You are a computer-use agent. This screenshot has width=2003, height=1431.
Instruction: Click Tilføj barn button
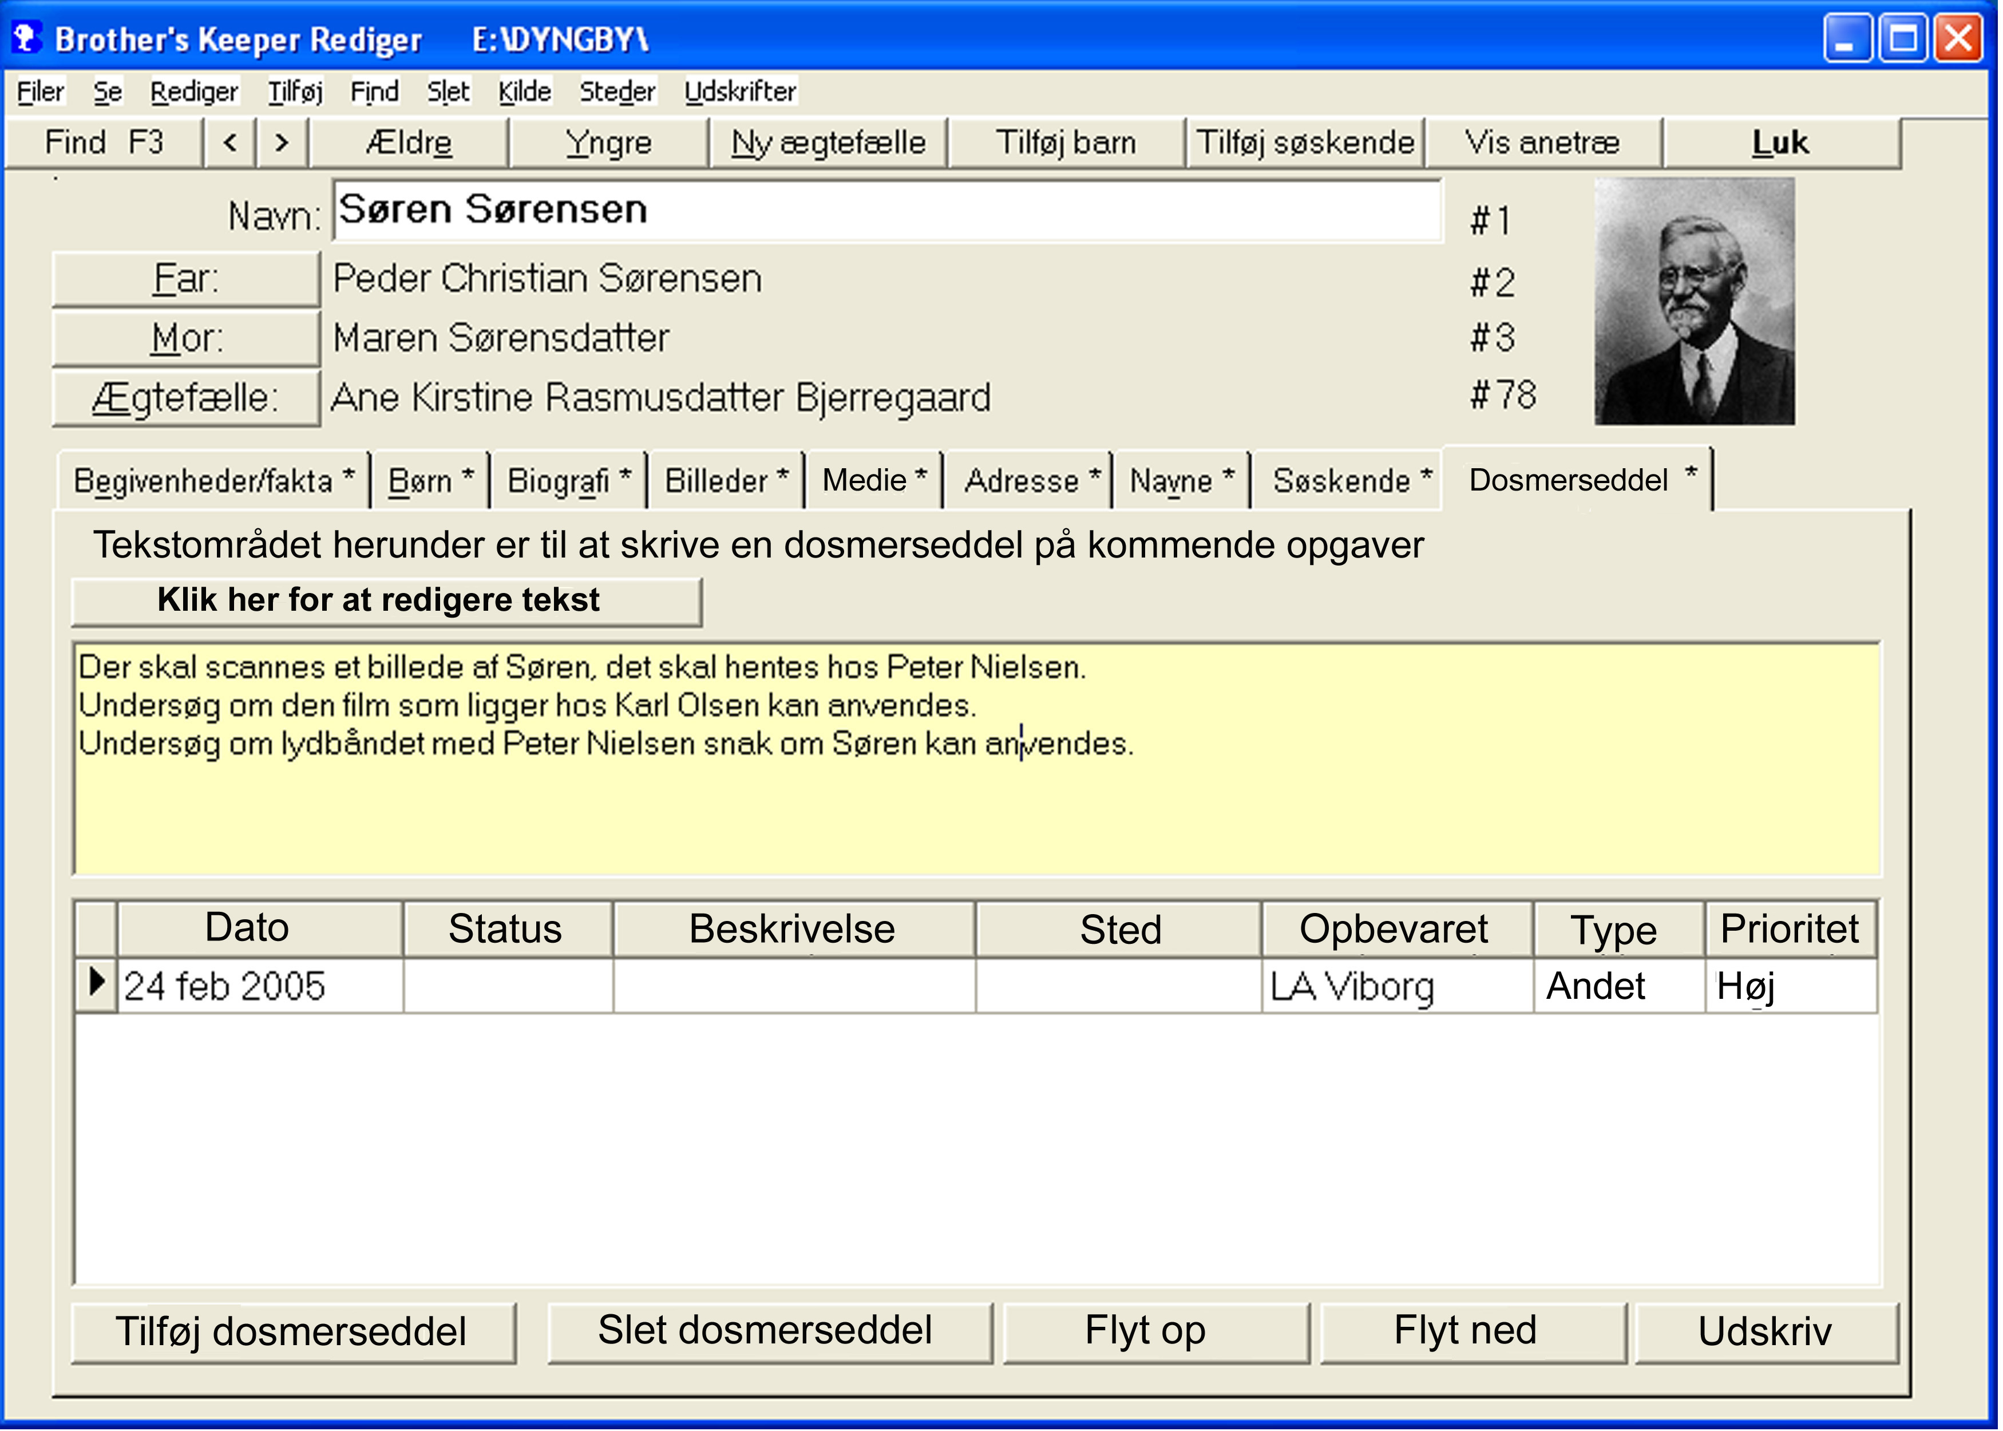click(x=1066, y=143)
